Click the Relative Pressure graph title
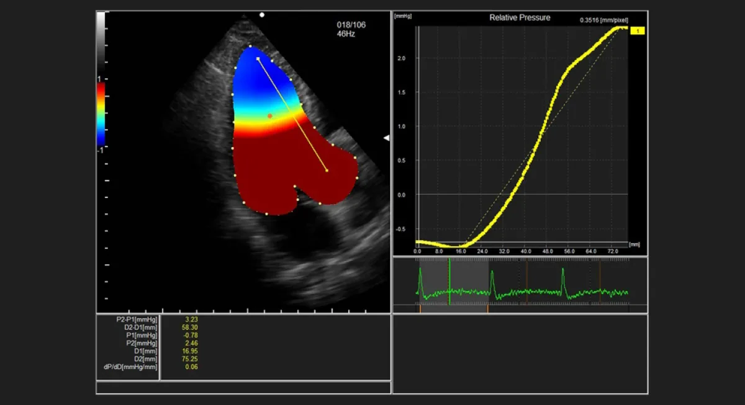Image resolution: width=745 pixels, height=405 pixels. [x=520, y=17]
